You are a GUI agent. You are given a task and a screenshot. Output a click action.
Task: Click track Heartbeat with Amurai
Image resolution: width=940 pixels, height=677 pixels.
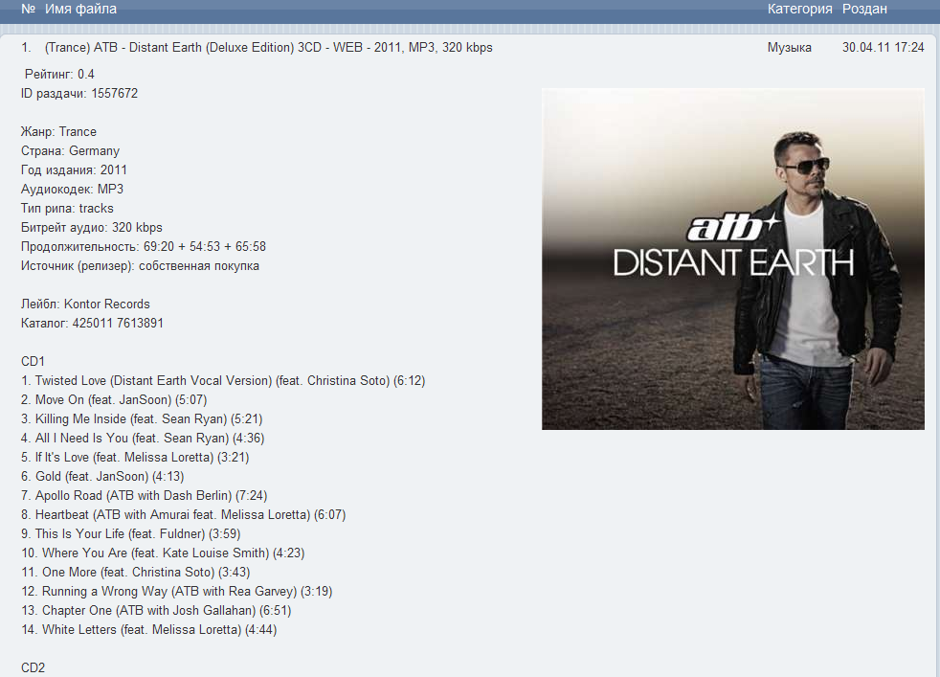point(184,515)
